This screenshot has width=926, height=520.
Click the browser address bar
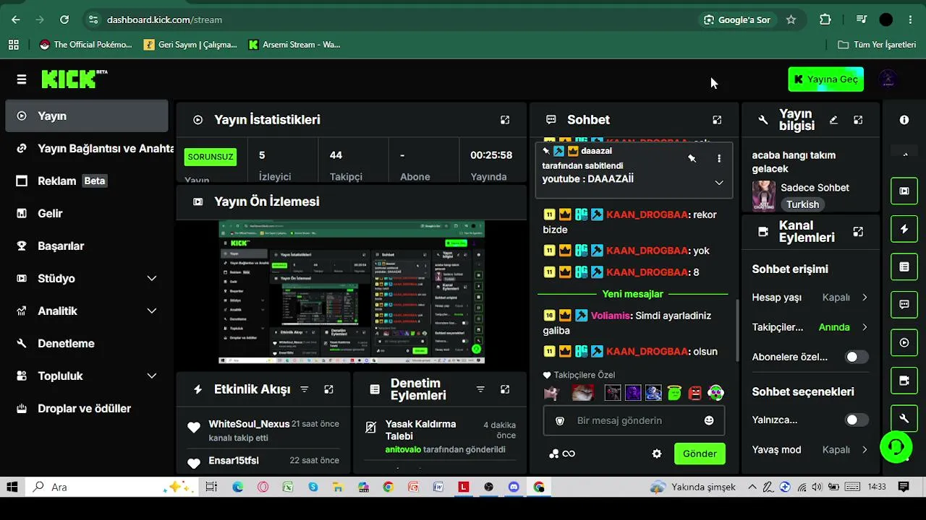point(391,19)
